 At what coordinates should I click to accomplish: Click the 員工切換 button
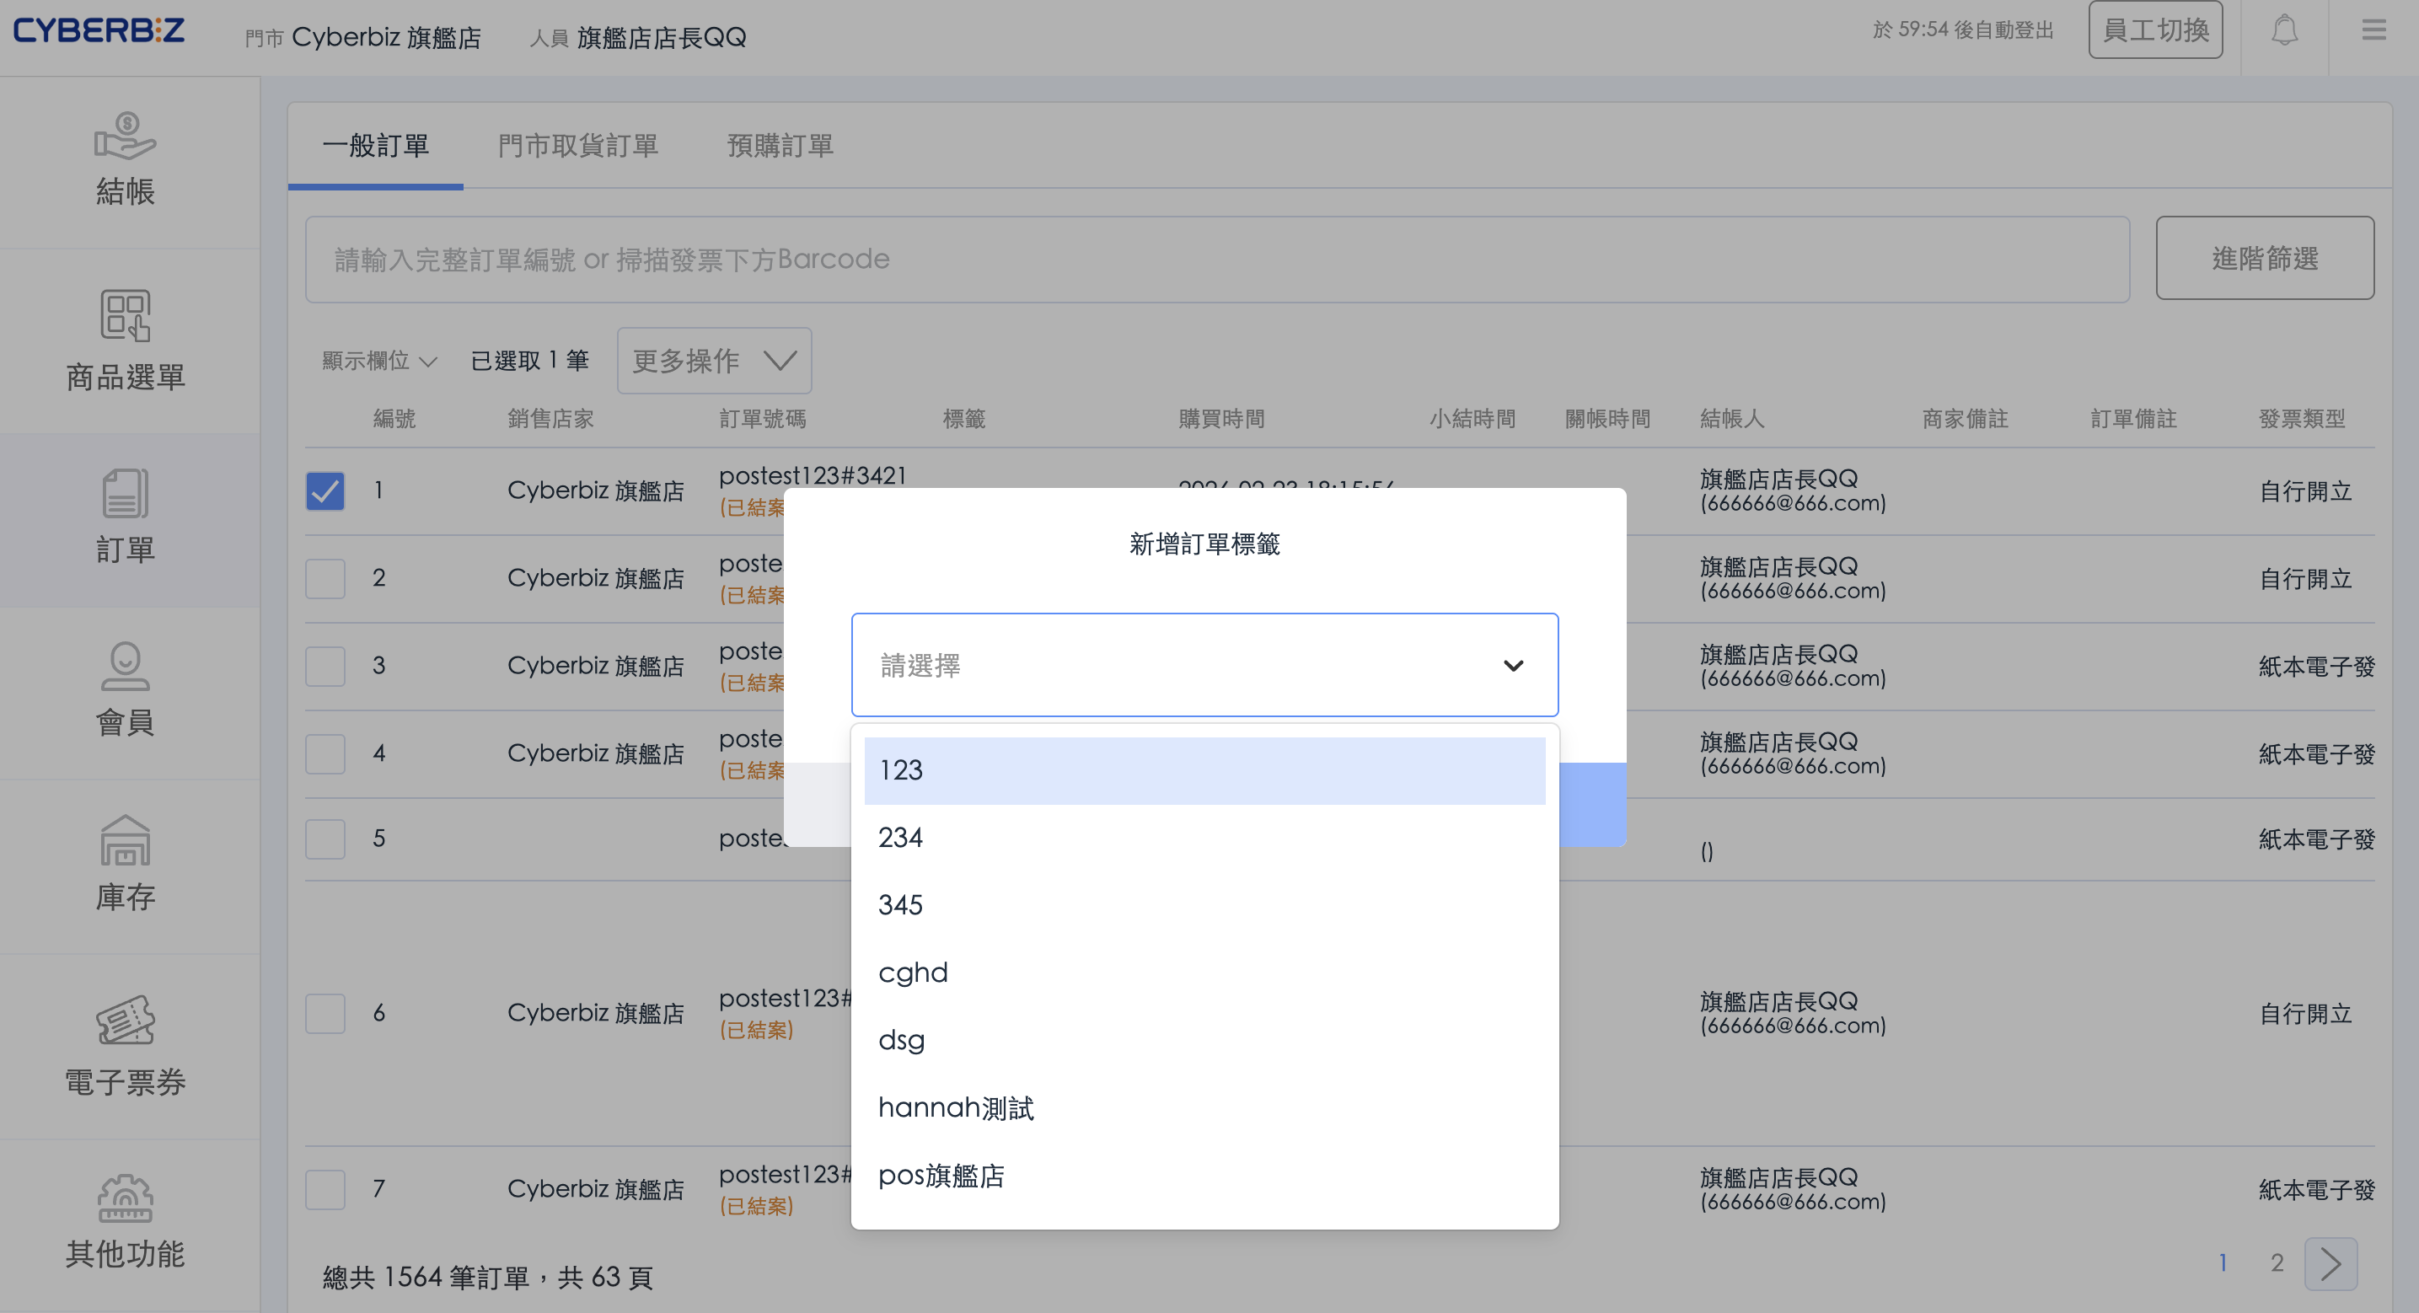(x=2154, y=31)
